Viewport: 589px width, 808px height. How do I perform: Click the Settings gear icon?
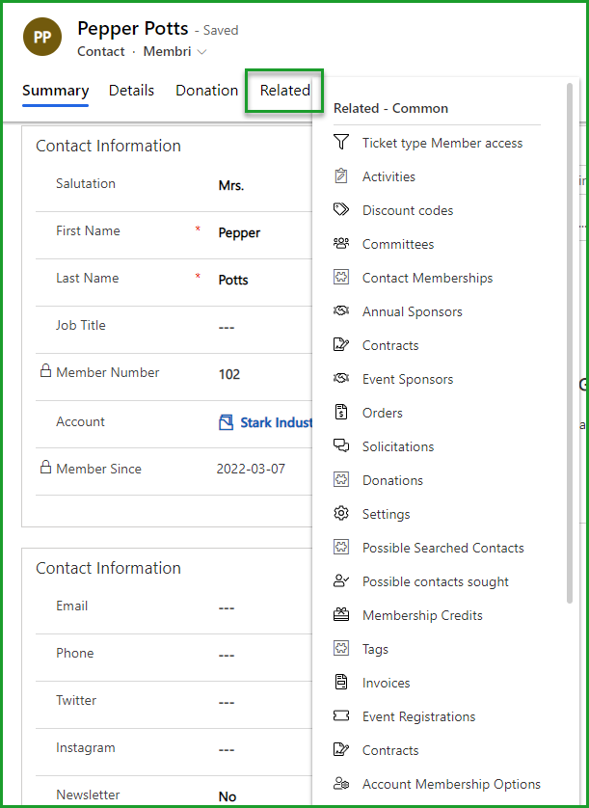coord(341,514)
